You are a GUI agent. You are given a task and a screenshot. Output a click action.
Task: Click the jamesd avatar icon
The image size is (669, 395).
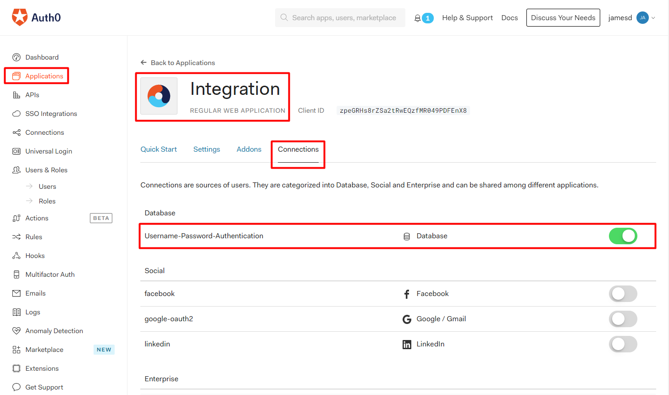642,18
